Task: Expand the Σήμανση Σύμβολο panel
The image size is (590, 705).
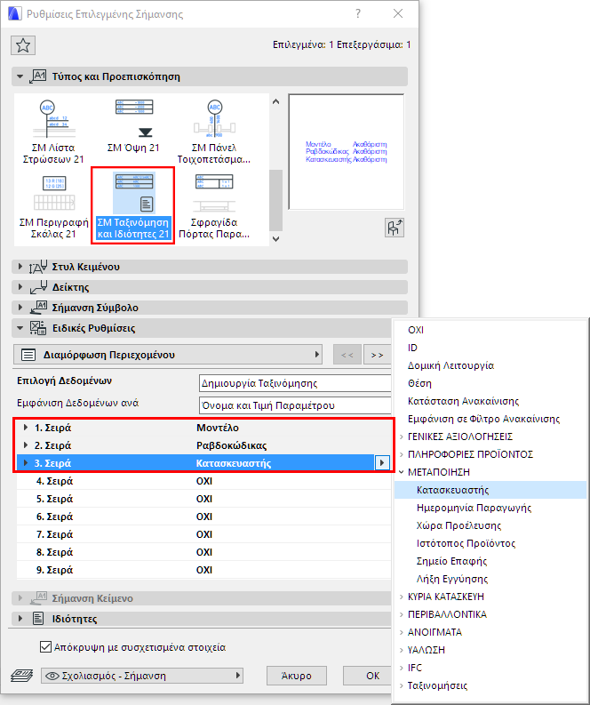Action: (x=20, y=308)
